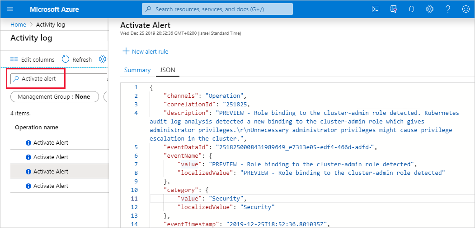
Task: Select the third (highlighted) Activate Alert row text
Action: (51, 172)
